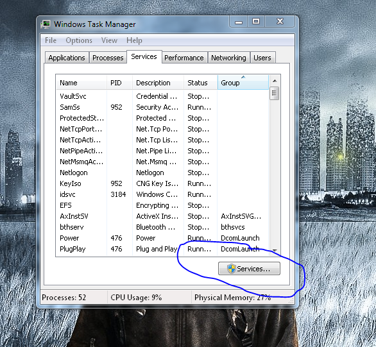Select the bthserv service row
Image resolution: width=376 pixels, height=347 pixels.
tap(162, 227)
